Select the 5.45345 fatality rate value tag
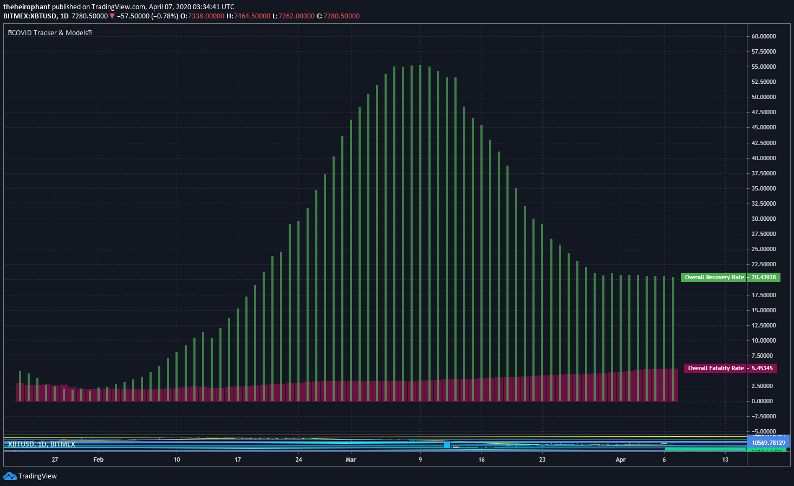 click(x=762, y=368)
